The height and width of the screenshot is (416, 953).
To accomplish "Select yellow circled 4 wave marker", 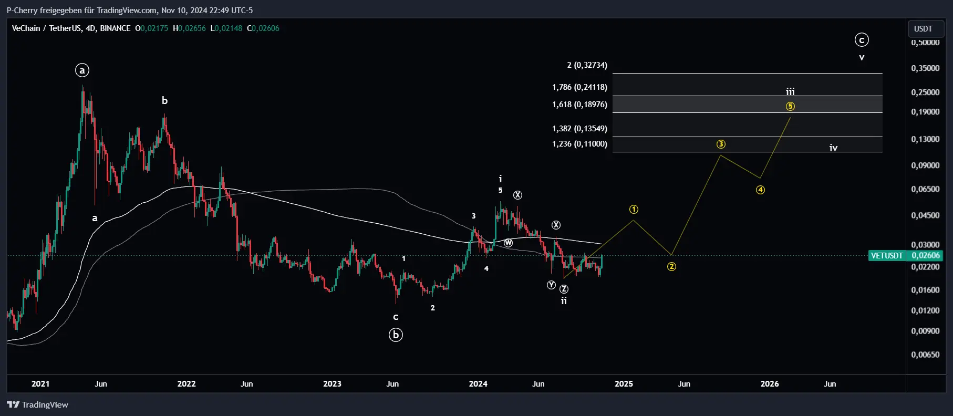I will pos(760,190).
